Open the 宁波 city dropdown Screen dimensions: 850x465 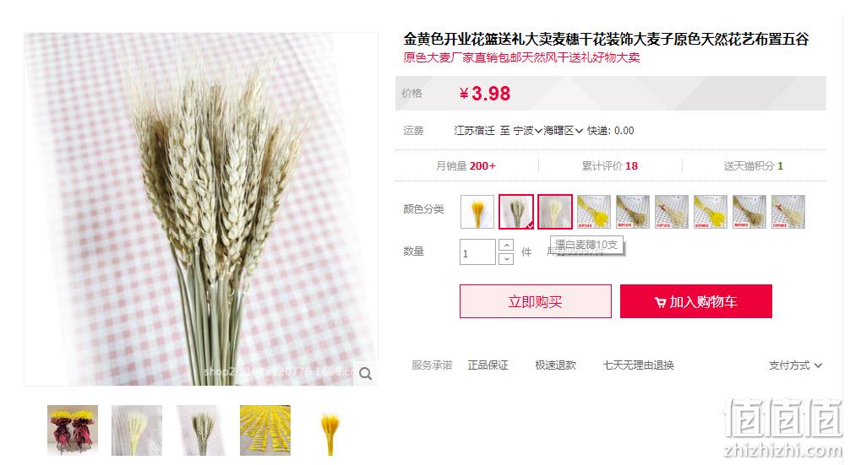tap(527, 131)
